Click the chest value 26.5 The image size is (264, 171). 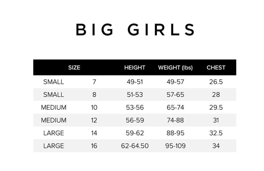216,82
